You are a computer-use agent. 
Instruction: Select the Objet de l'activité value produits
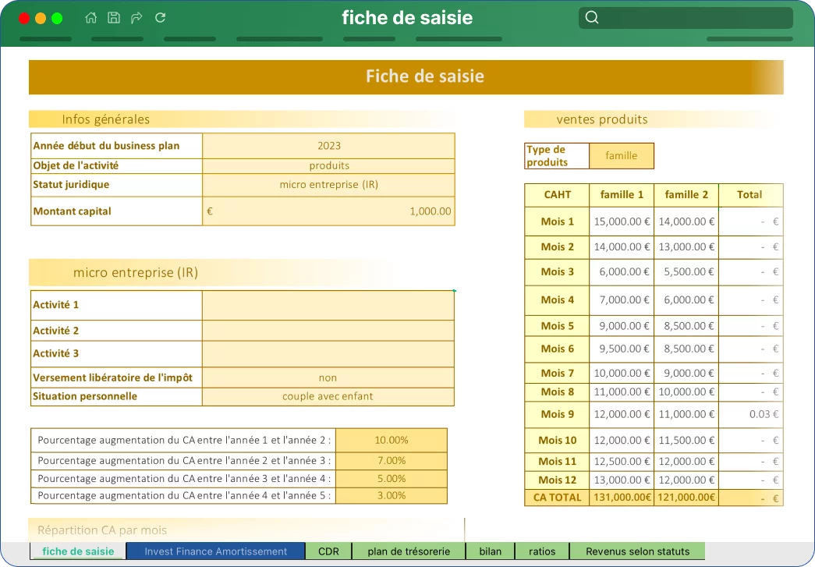point(328,166)
